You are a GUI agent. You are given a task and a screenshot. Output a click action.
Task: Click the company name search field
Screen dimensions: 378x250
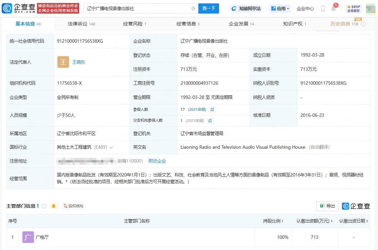click(138, 8)
